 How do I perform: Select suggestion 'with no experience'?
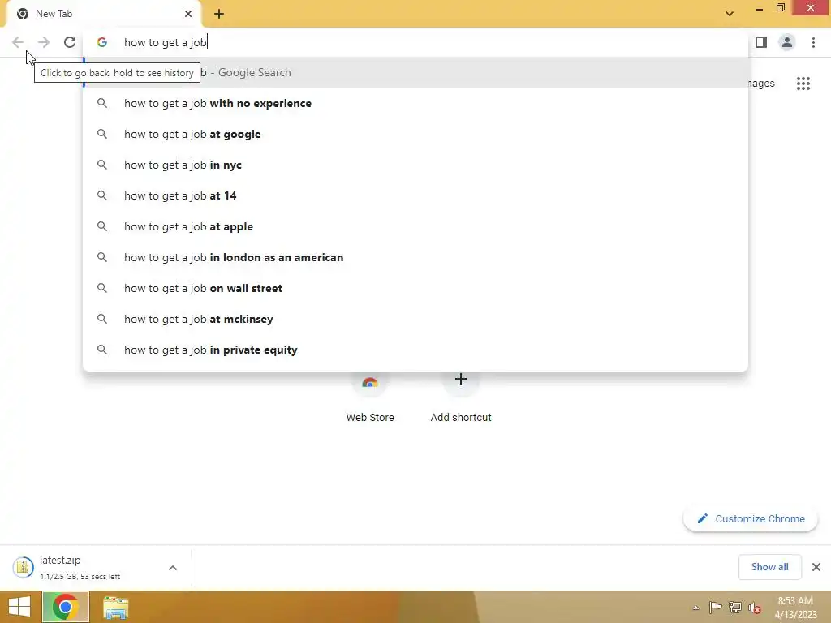coord(415,103)
